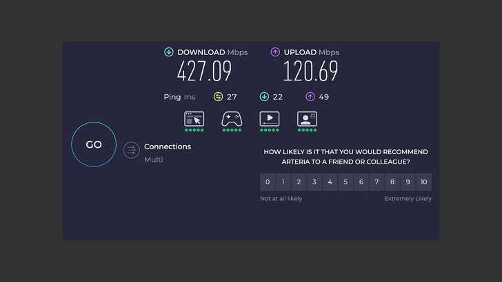Select rating 0 on recommendation scale
502x282 pixels.
tap(268, 182)
